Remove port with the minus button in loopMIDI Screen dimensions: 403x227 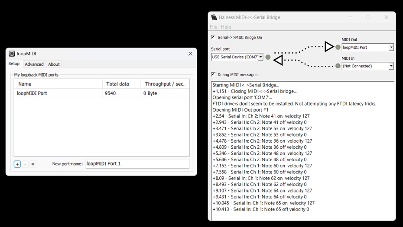[25, 164]
